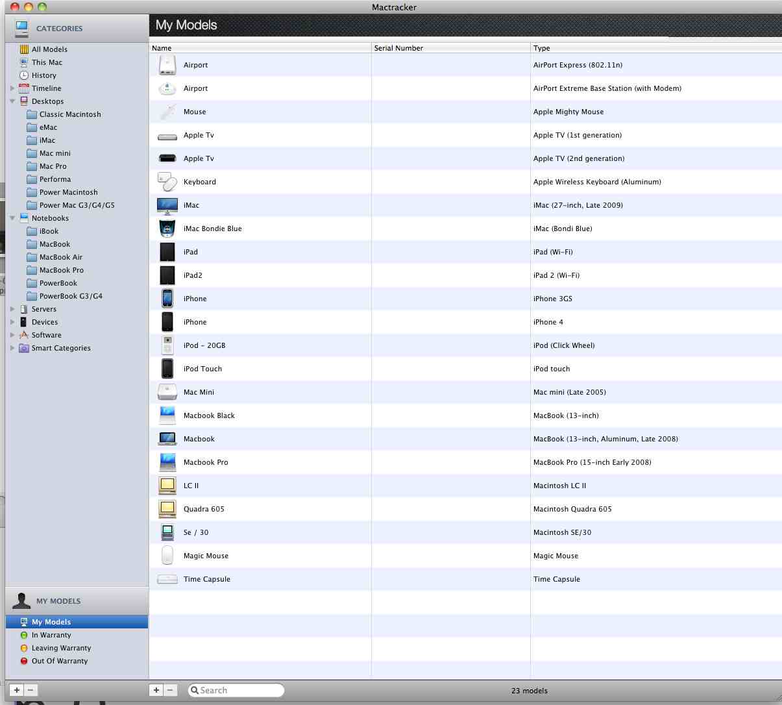This screenshot has height=705, width=782.
Task: Sort by the Type column header
Action: (656, 48)
